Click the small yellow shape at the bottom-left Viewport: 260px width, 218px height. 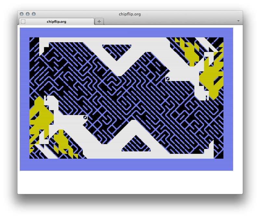point(63,143)
